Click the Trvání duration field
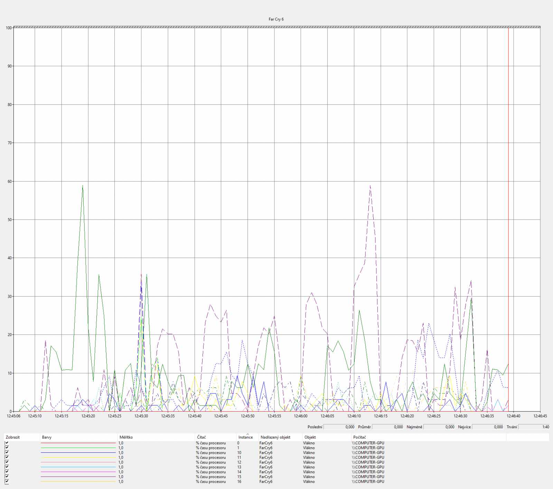Image resolution: width=553 pixels, height=489 pixels. [x=534, y=427]
